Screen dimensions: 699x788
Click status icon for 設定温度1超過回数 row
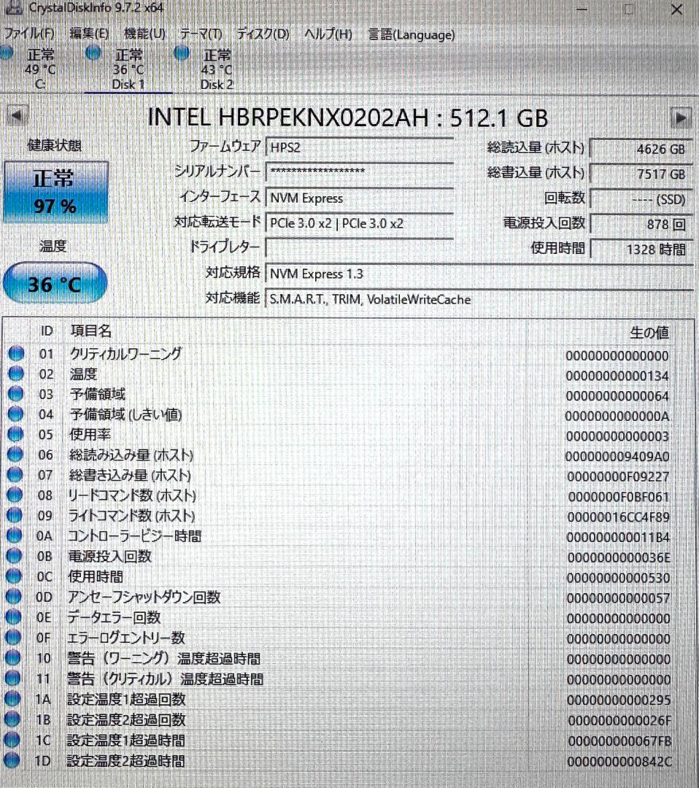[12, 699]
